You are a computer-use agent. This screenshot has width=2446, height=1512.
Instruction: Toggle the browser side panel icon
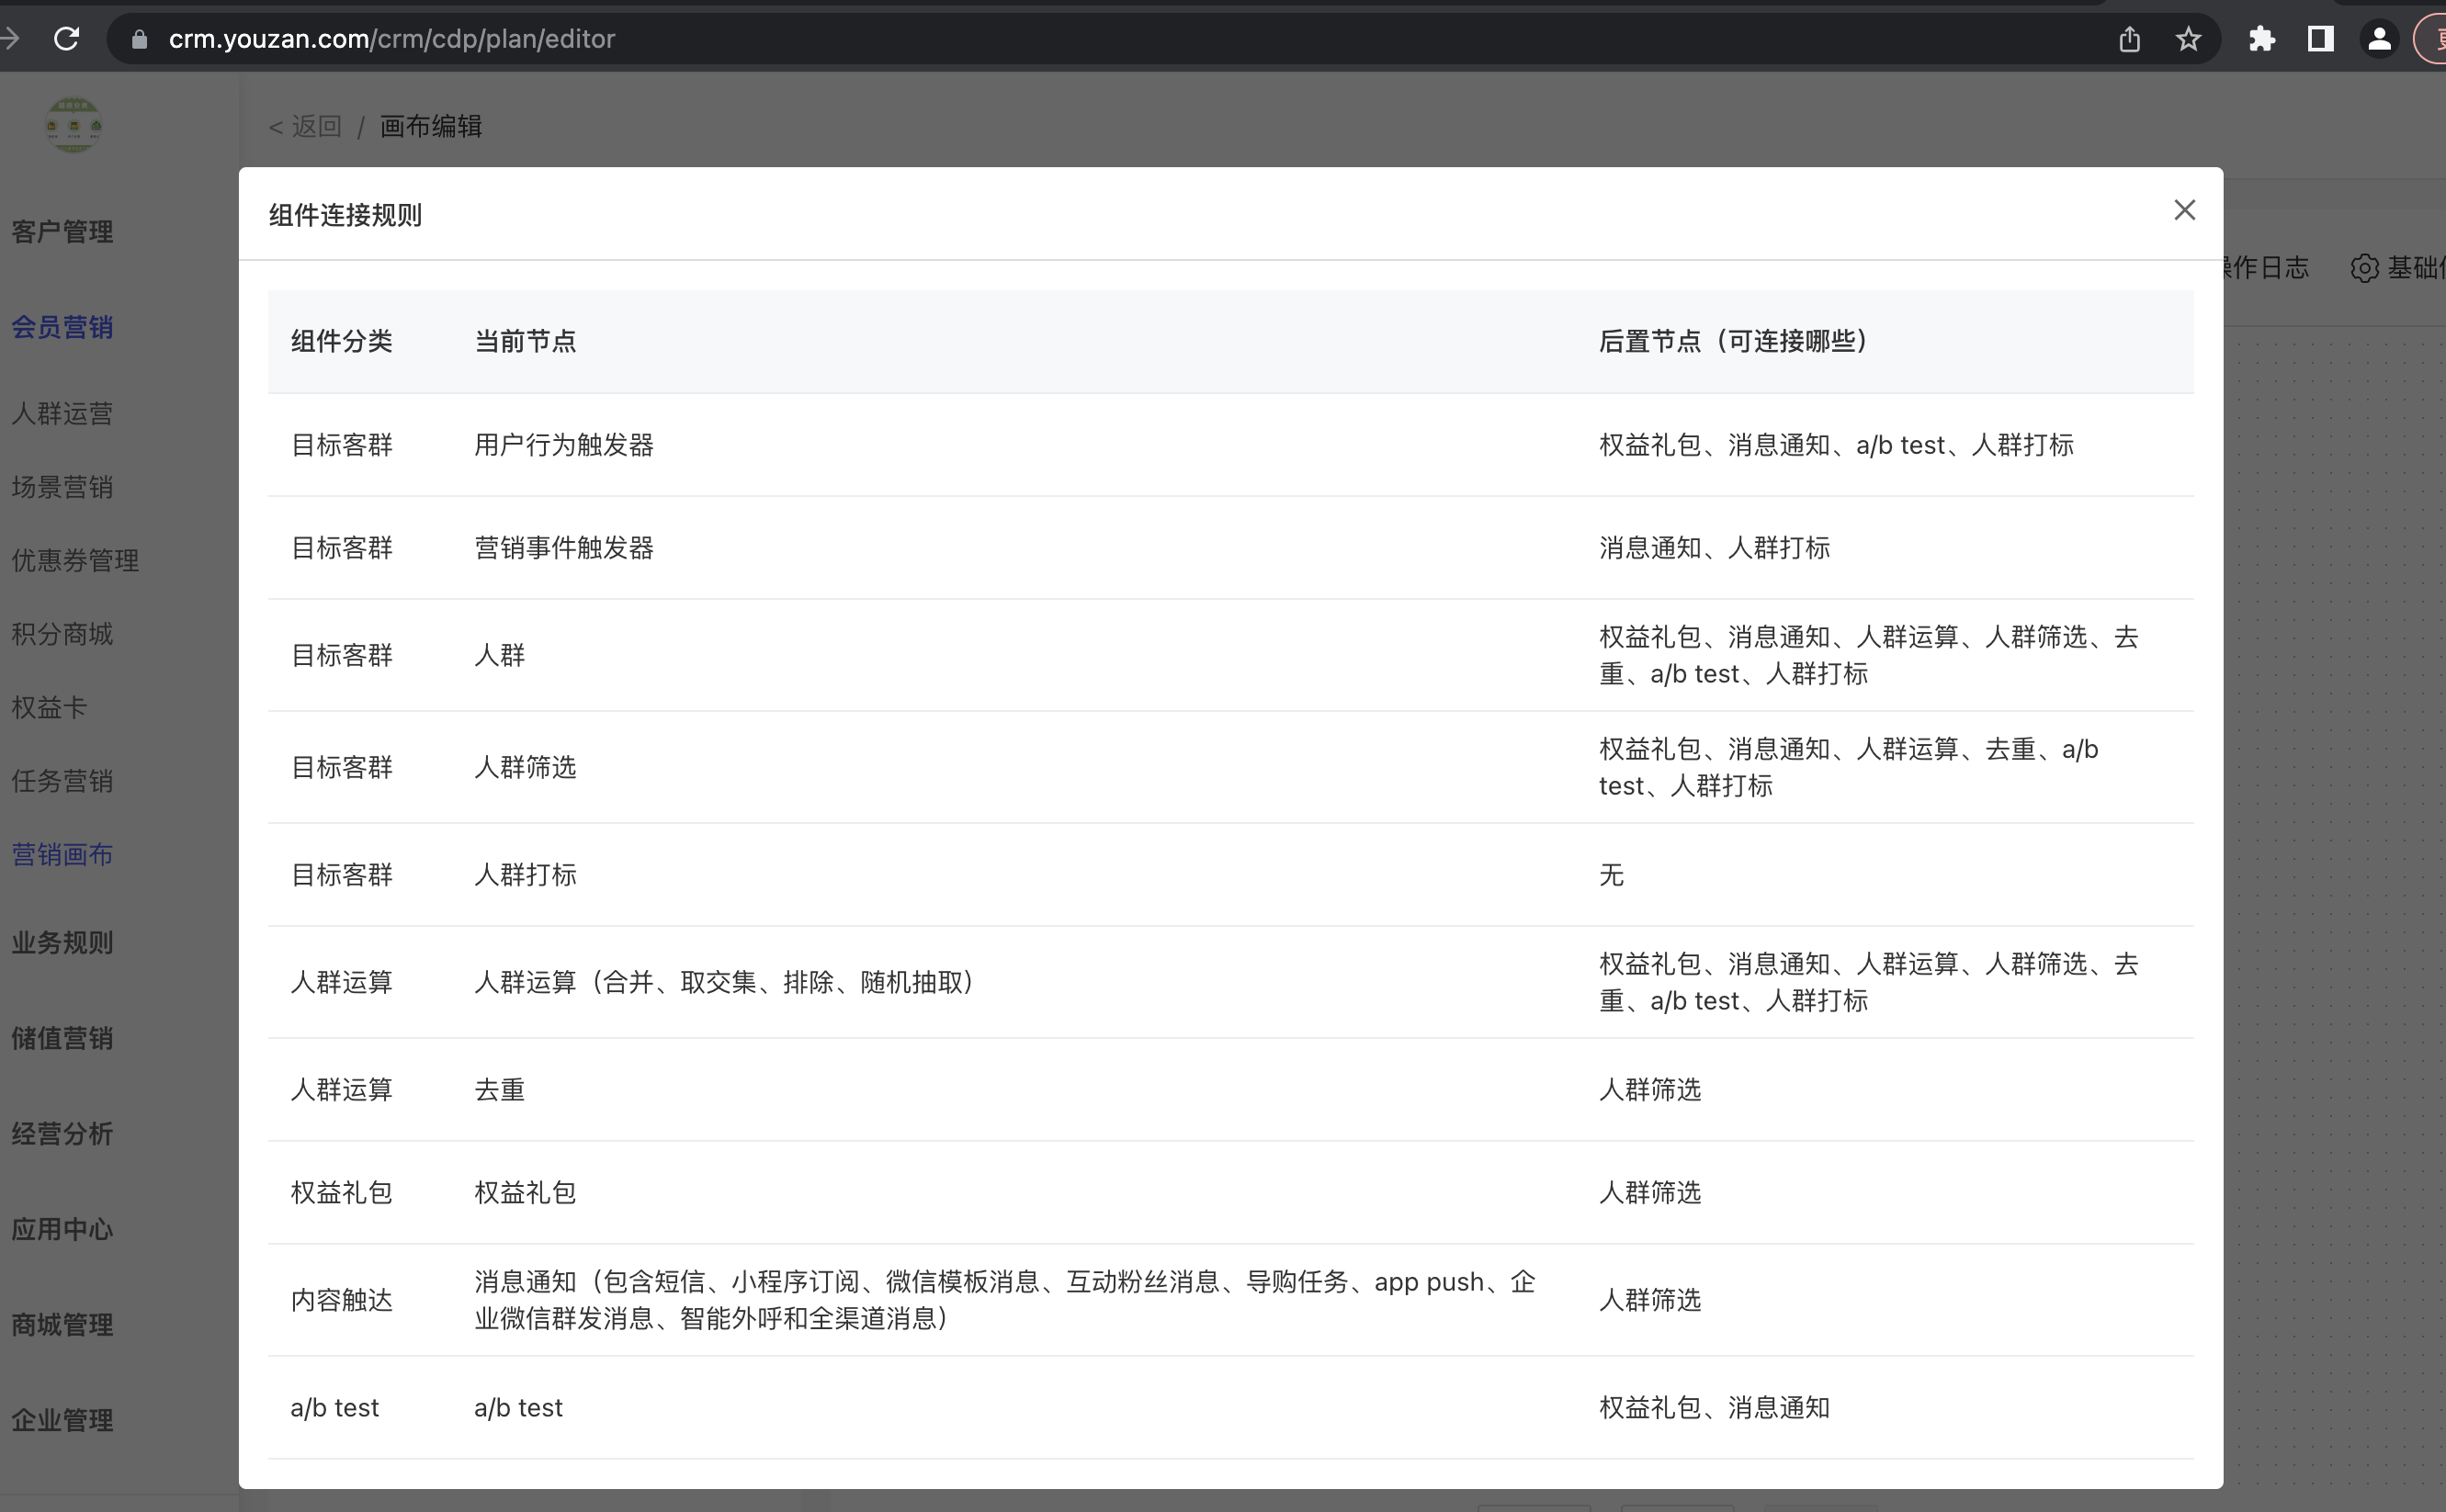tap(2321, 39)
